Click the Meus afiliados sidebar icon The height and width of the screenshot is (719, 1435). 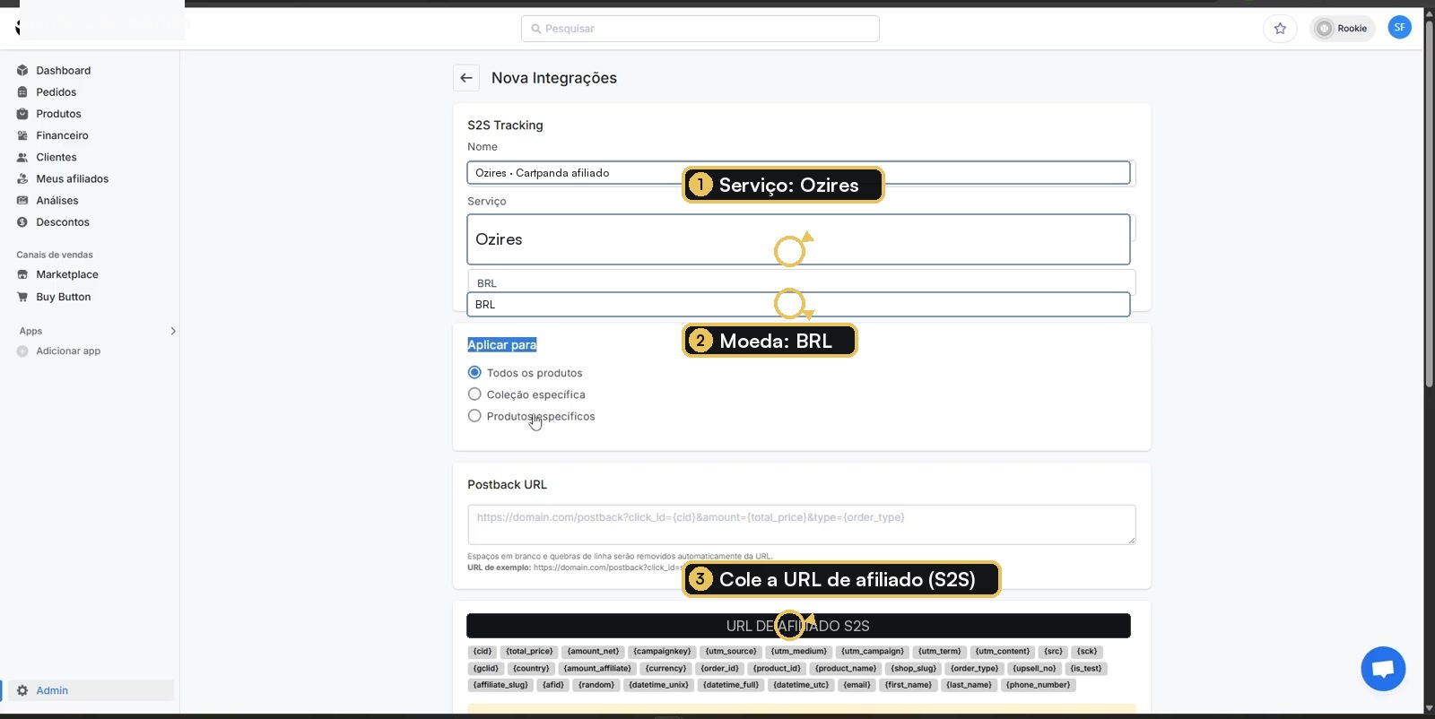tap(22, 178)
